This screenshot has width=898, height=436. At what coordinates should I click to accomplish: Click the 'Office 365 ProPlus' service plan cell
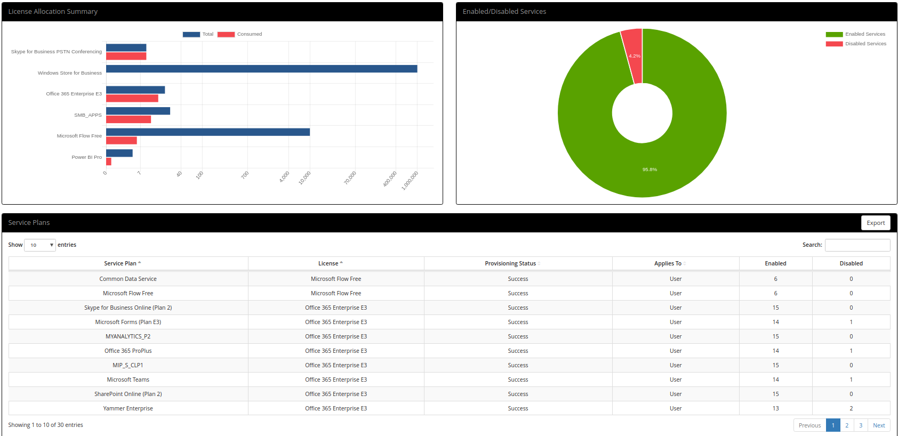click(128, 351)
